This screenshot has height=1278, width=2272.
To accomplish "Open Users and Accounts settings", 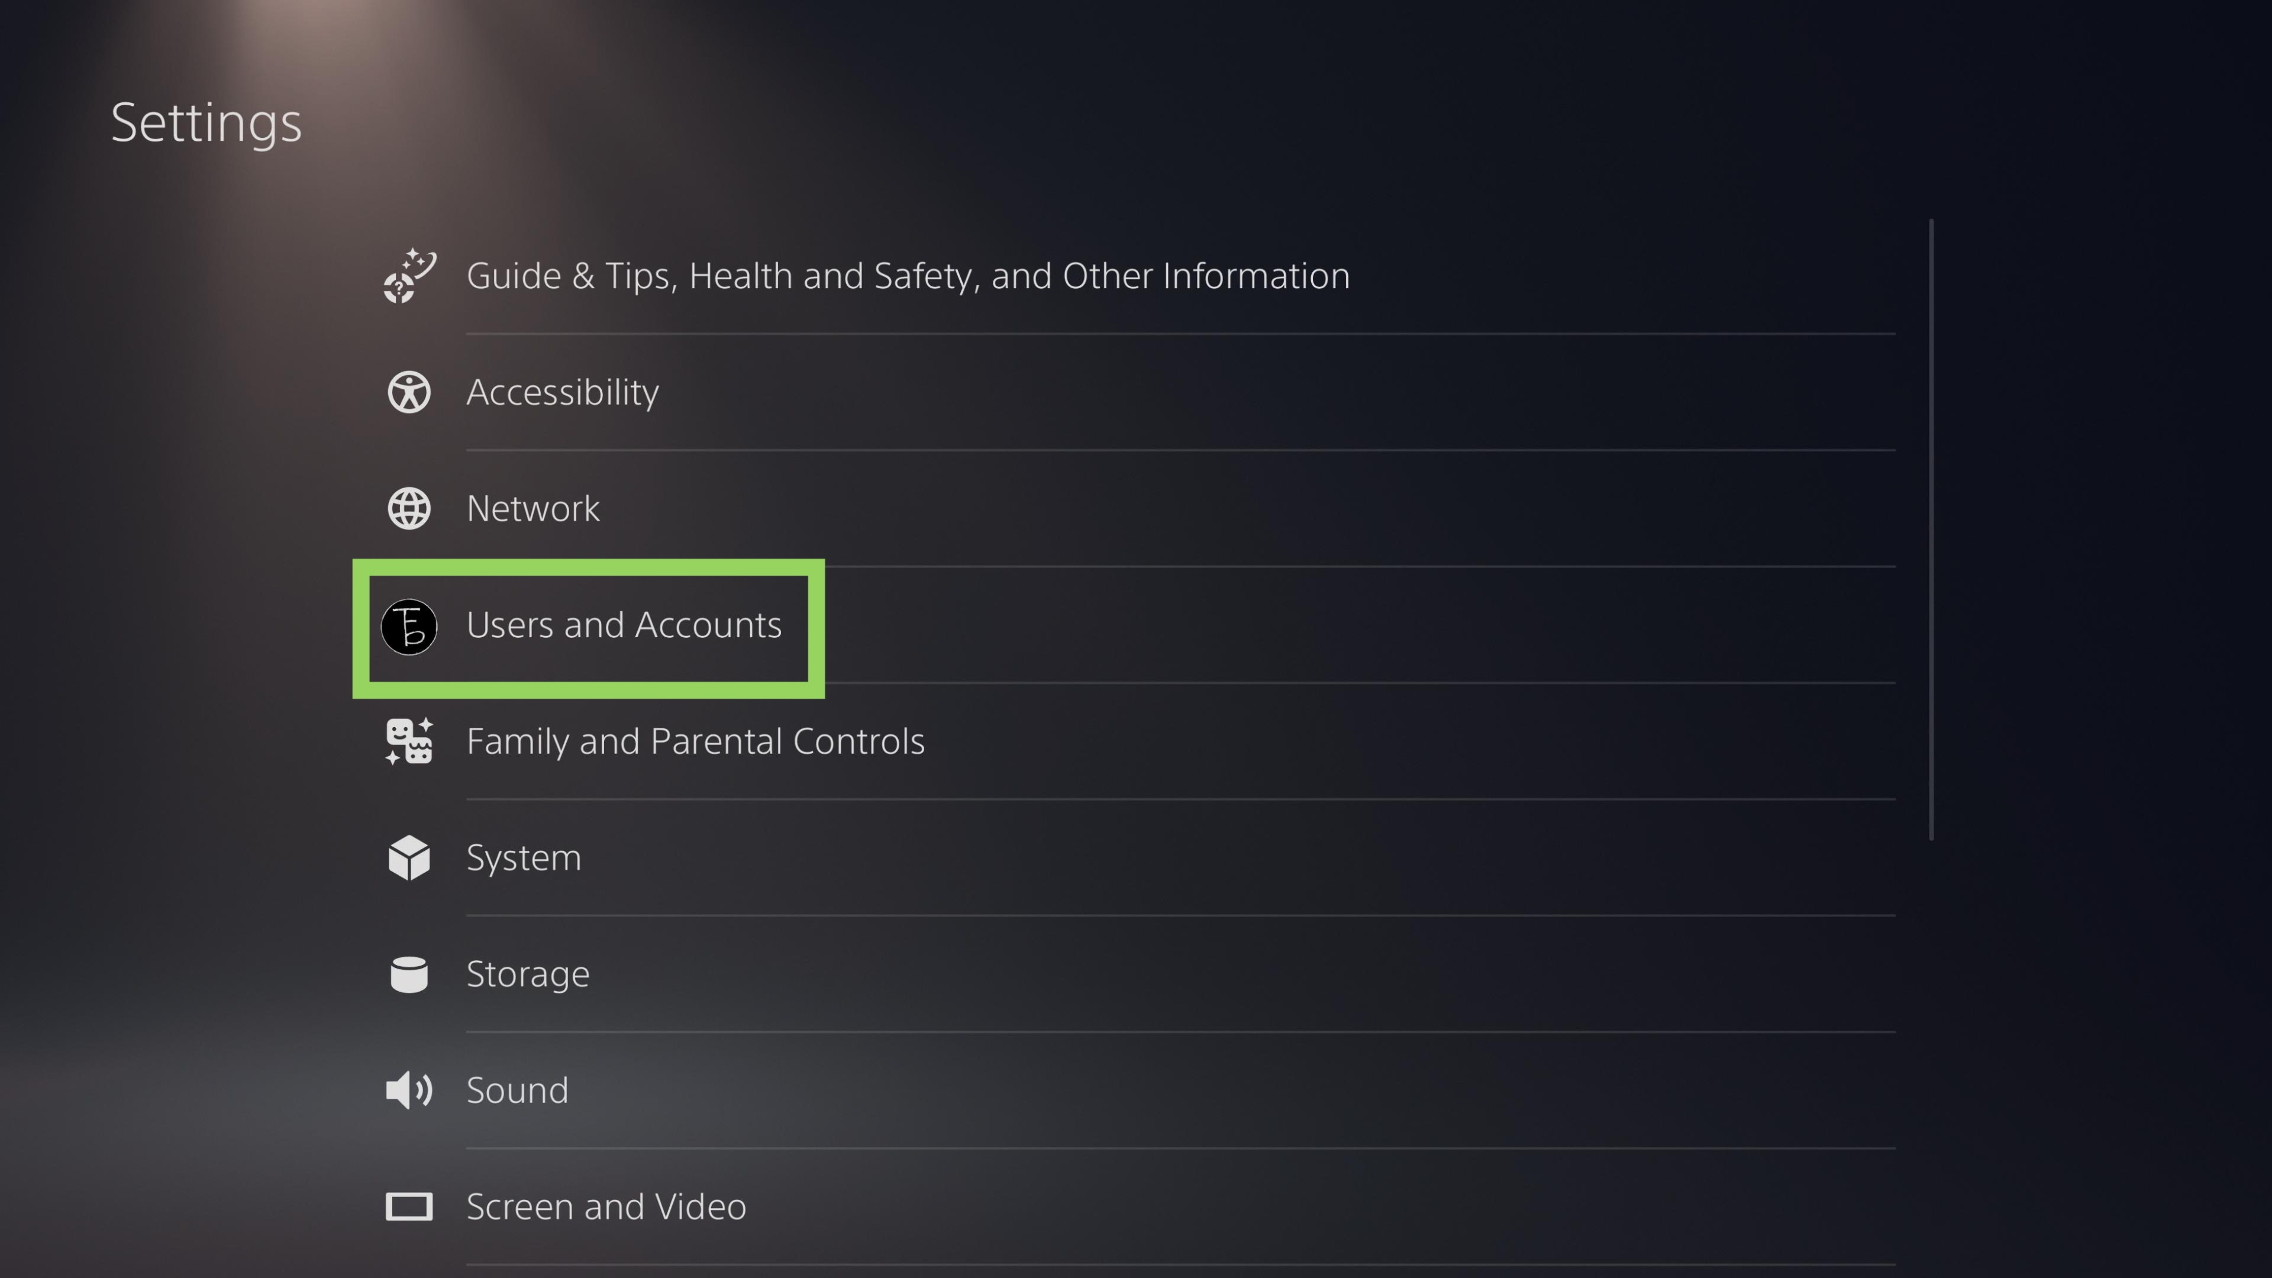I will pos(624,625).
